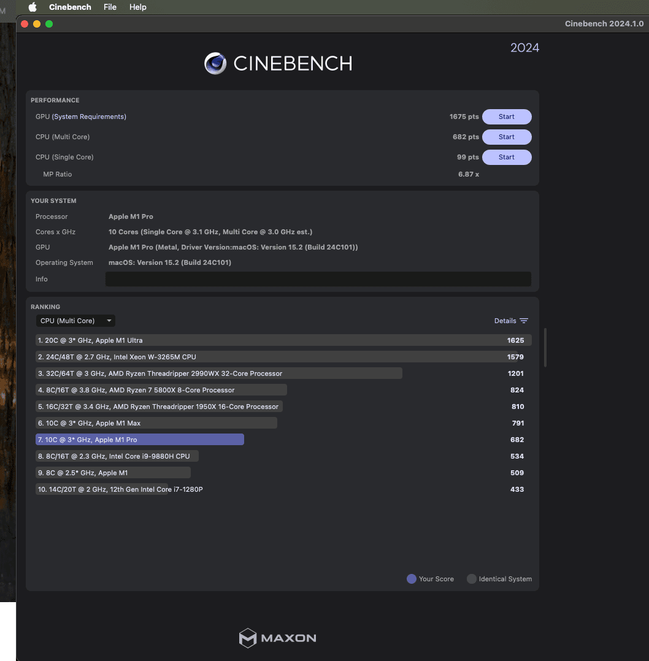Image resolution: width=649 pixels, height=661 pixels.
Task: Click the 6.87 x MP Ratio value
Action: 469,174
